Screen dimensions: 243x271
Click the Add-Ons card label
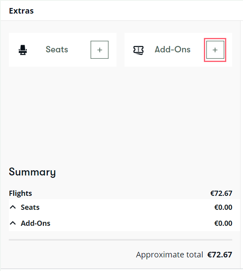pyautogui.click(x=172, y=50)
